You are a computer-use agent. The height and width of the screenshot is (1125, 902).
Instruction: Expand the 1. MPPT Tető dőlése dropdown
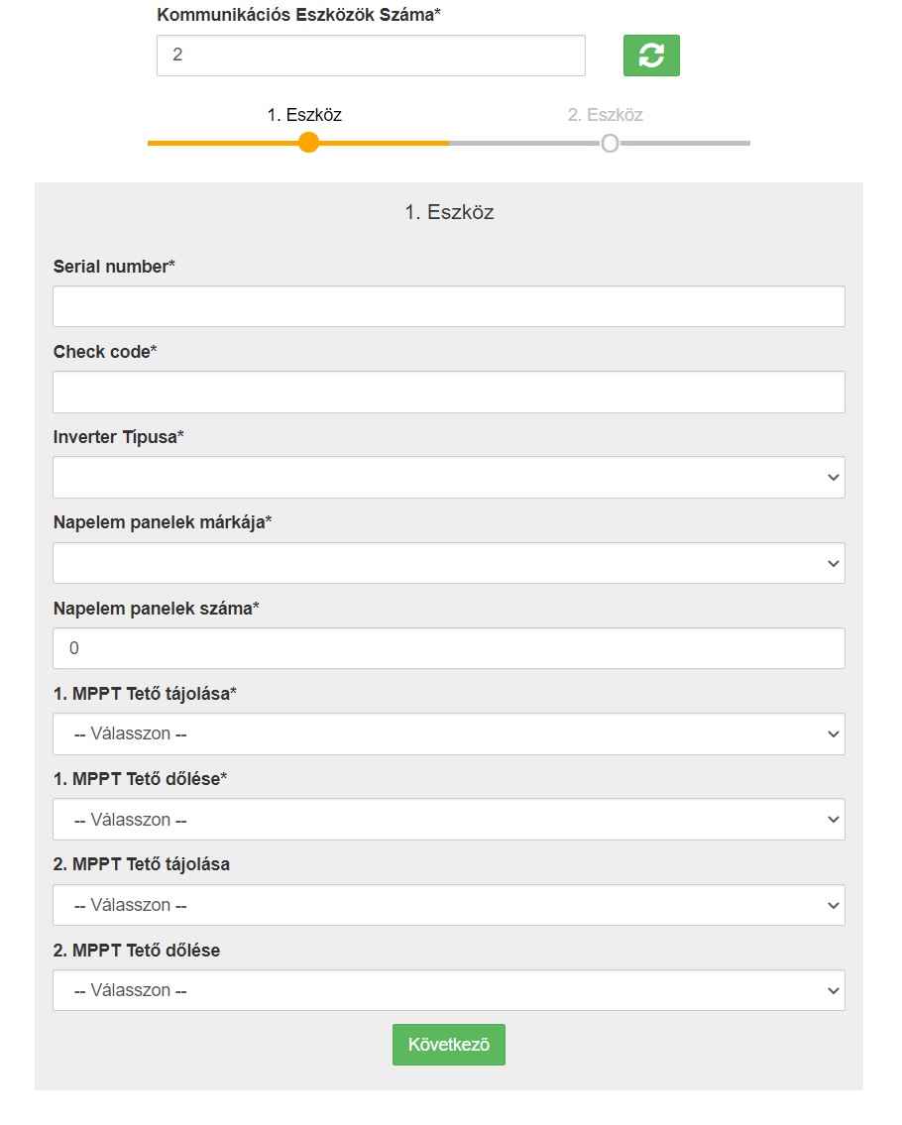[x=448, y=820]
